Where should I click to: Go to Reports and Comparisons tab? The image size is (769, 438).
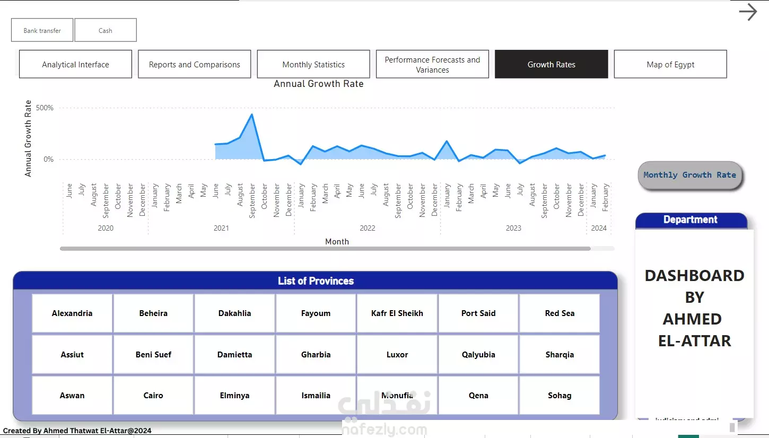(x=195, y=64)
